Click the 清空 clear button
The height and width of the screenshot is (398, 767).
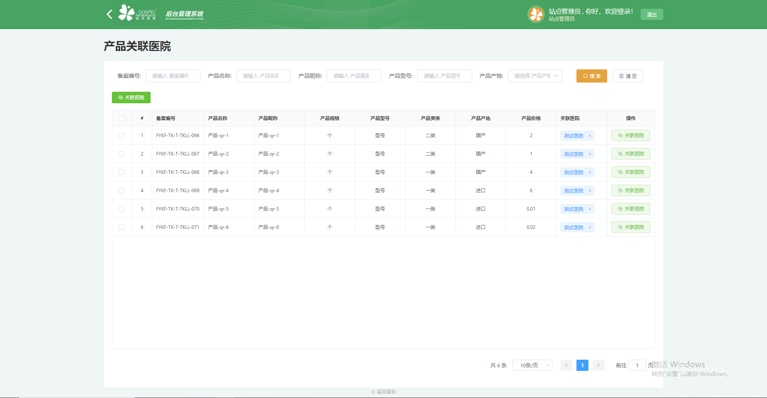(628, 76)
